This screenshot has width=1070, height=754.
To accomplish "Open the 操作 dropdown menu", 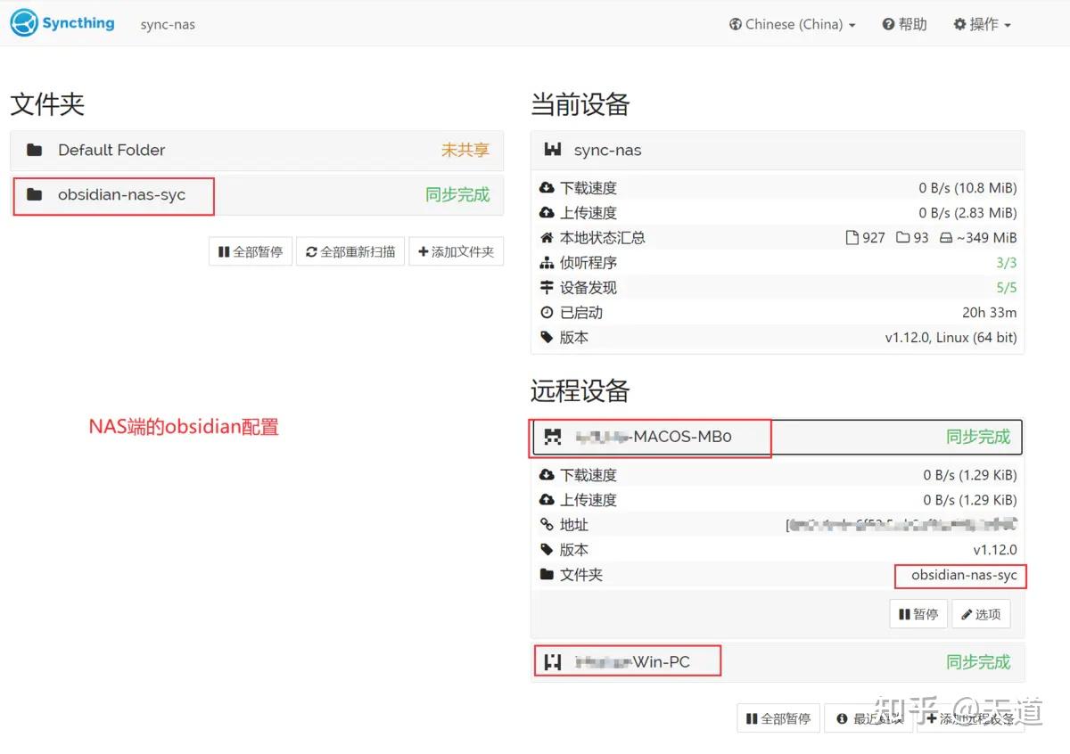I will click(x=981, y=24).
